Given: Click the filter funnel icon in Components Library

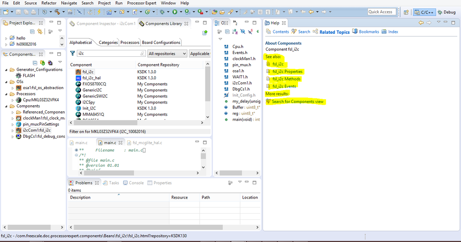Looking at the screenshot, I should click(73, 53).
